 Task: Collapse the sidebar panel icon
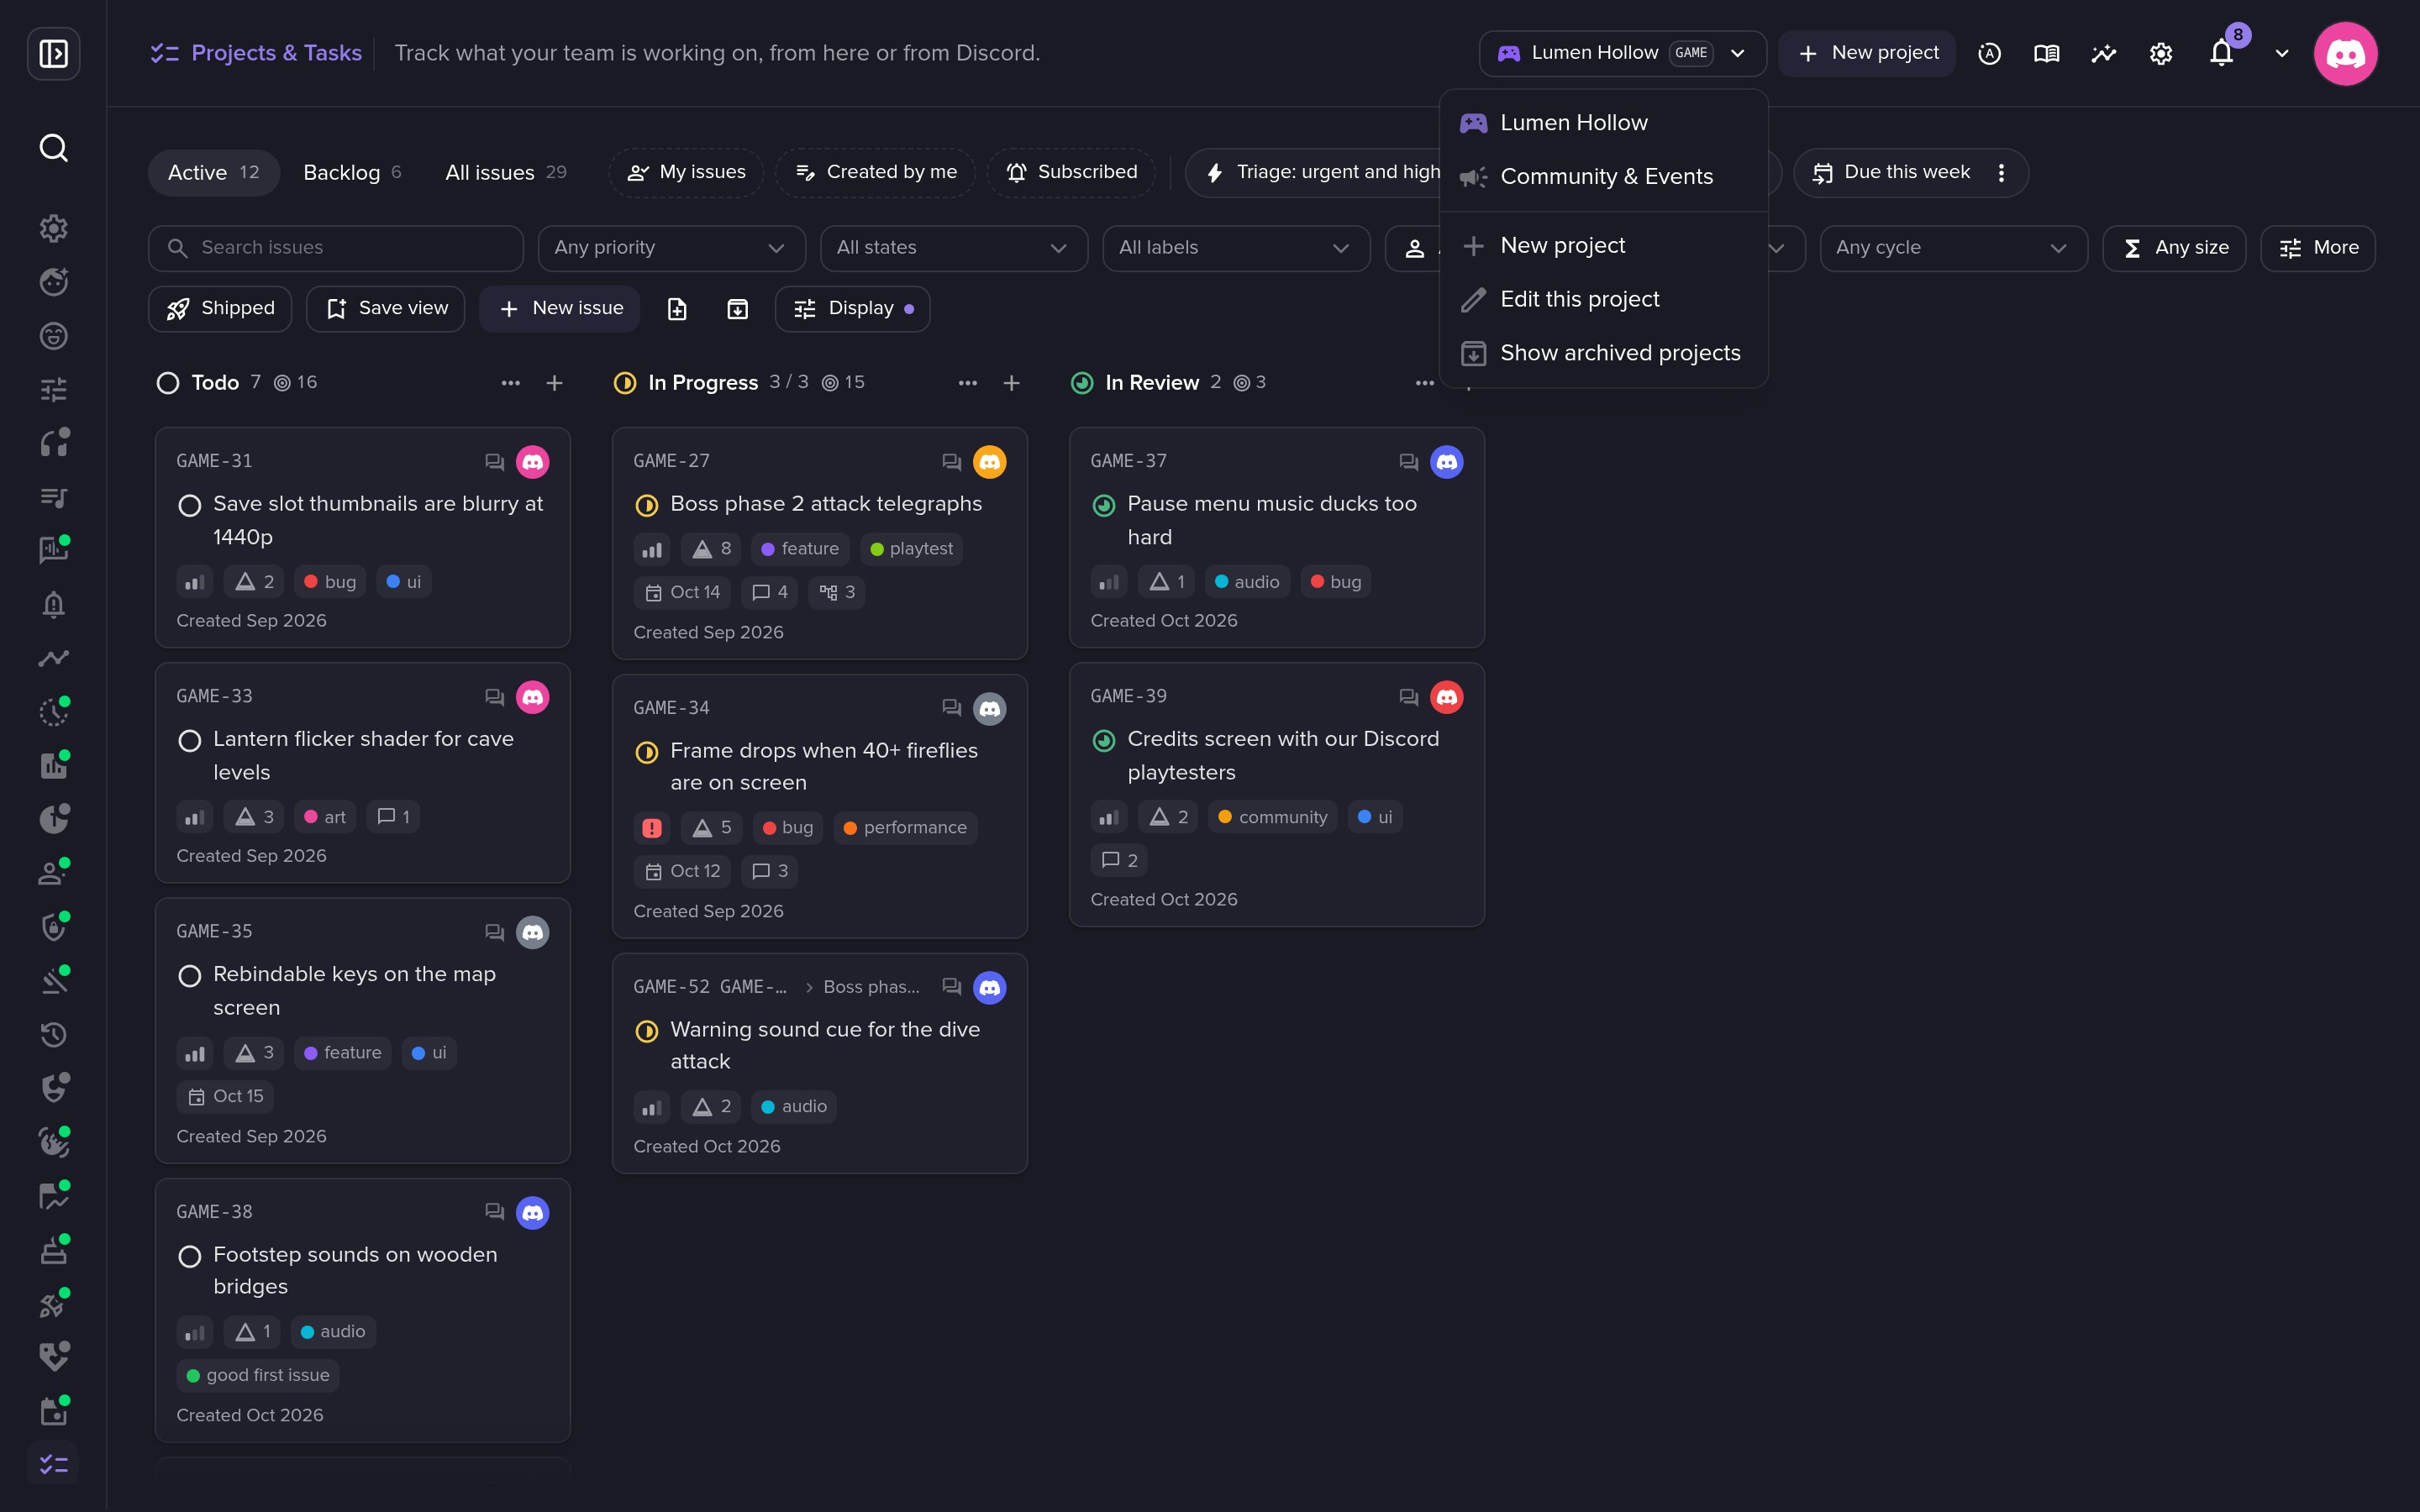[53, 53]
